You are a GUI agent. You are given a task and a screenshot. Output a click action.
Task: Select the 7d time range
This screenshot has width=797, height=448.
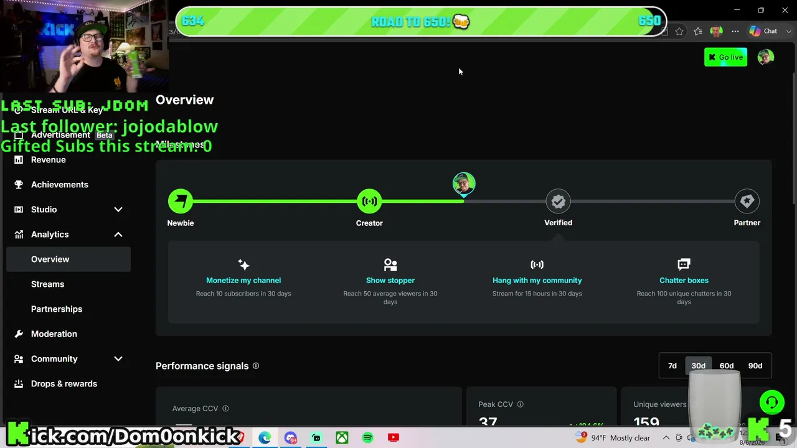[x=672, y=366]
